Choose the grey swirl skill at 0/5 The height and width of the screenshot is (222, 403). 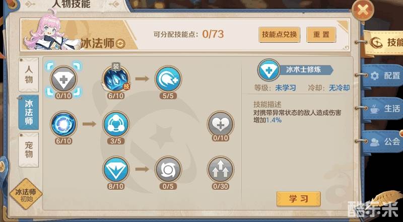click(168, 169)
